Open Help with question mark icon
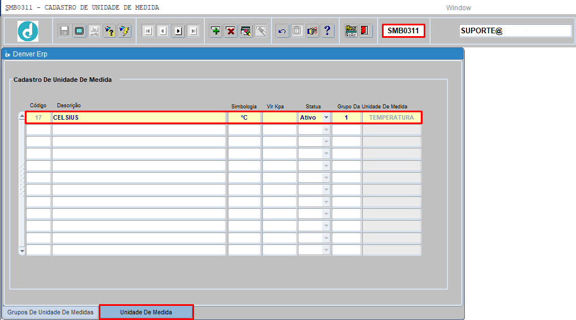This screenshot has width=576, height=320. [327, 31]
